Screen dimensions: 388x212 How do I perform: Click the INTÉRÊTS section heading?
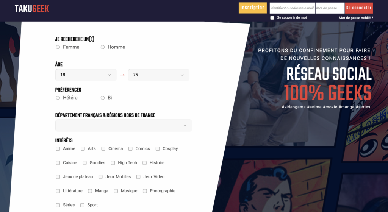64,140
